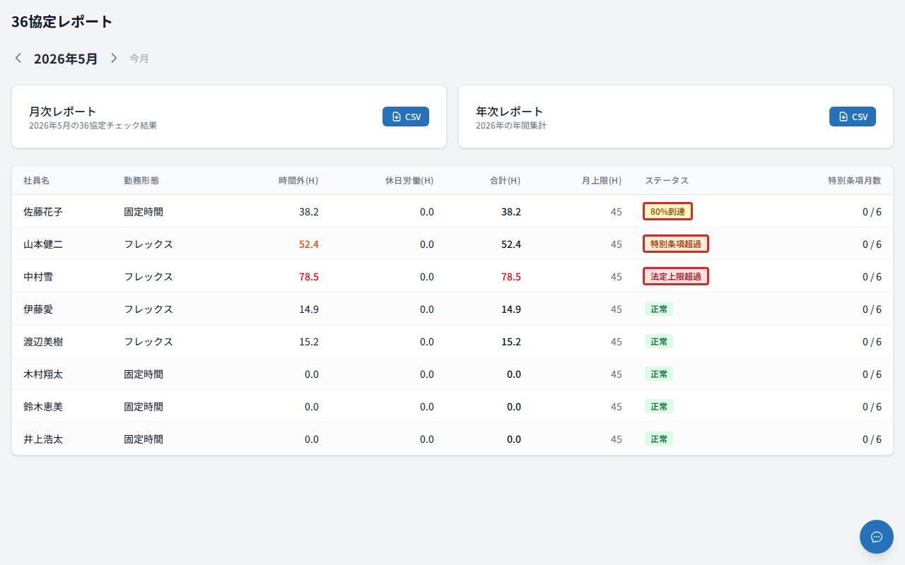Select employee 井上浩太
The image size is (905, 565).
pos(43,439)
